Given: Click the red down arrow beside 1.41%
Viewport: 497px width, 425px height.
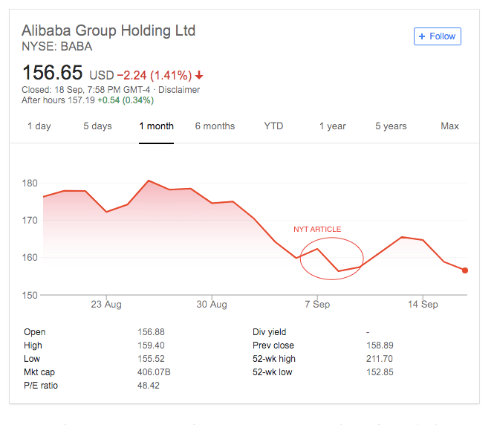Looking at the screenshot, I should pyautogui.click(x=199, y=76).
